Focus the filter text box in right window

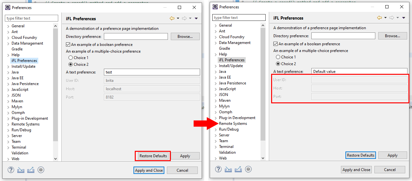click(x=239, y=18)
